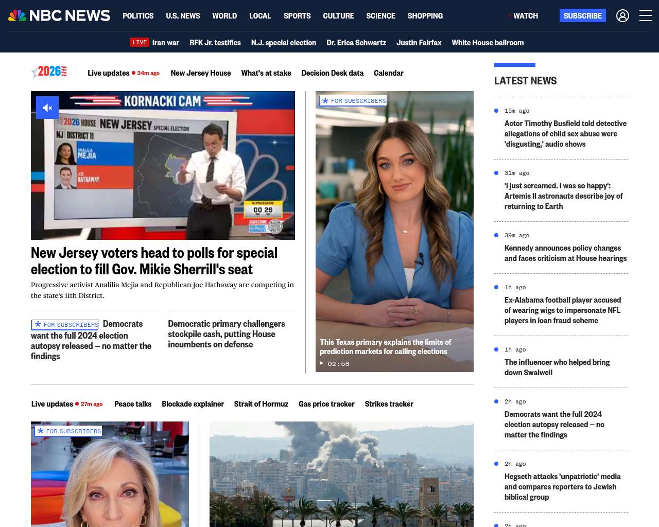Open the Shopping section
This screenshot has width=659, height=527.
(x=425, y=16)
